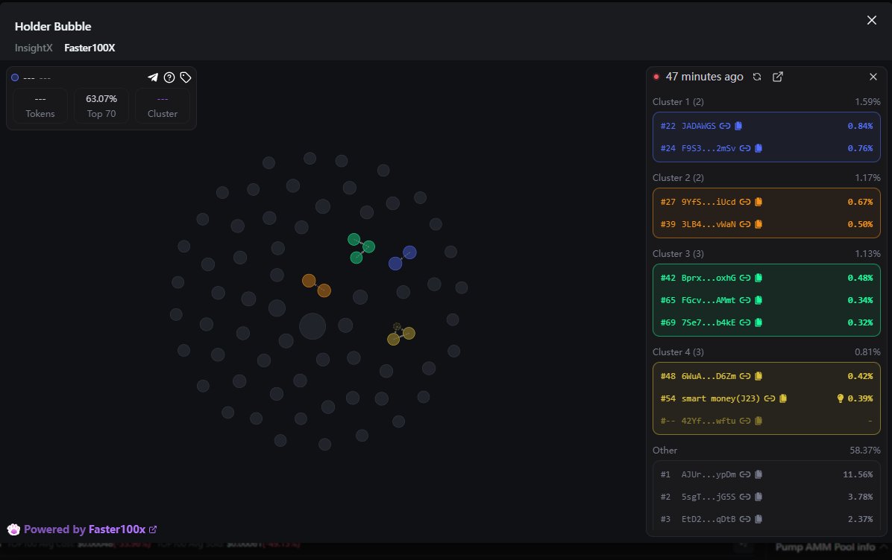Copy address of #3 EtD2...qDtB
This screenshot has width=892, height=560.
click(x=758, y=519)
